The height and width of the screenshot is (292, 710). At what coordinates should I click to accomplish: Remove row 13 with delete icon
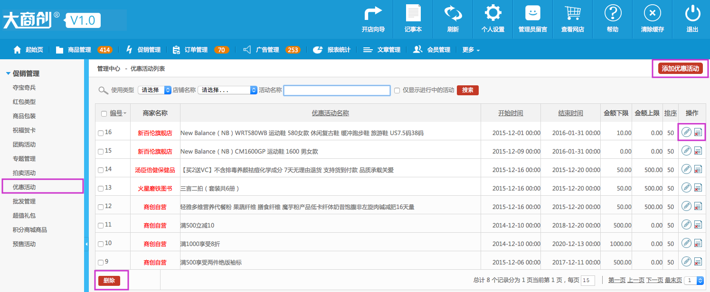(698, 188)
